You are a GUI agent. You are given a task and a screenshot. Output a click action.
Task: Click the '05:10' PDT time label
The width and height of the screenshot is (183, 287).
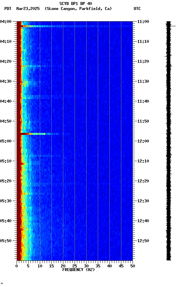6,161
